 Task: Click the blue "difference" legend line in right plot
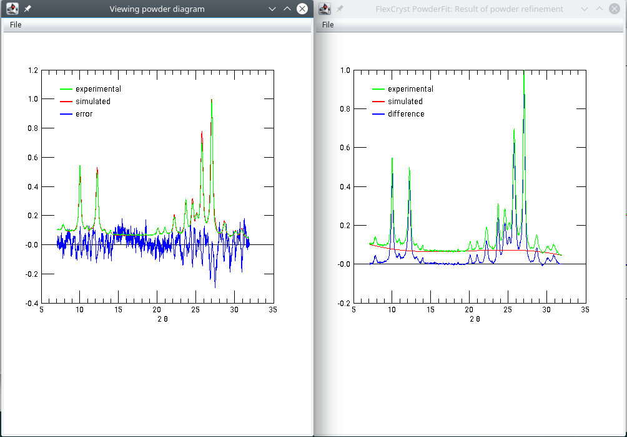[377, 114]
